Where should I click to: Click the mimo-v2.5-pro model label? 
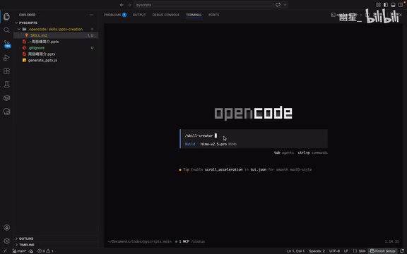coord(213,144)
